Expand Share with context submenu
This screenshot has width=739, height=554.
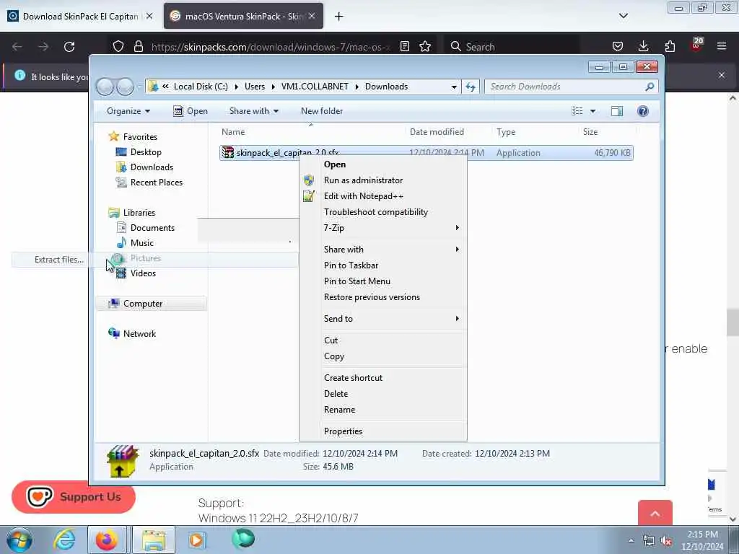457,250
